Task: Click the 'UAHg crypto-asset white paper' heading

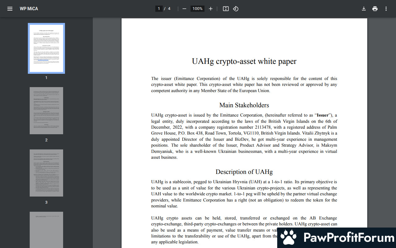Action: (x=244, y=61)
